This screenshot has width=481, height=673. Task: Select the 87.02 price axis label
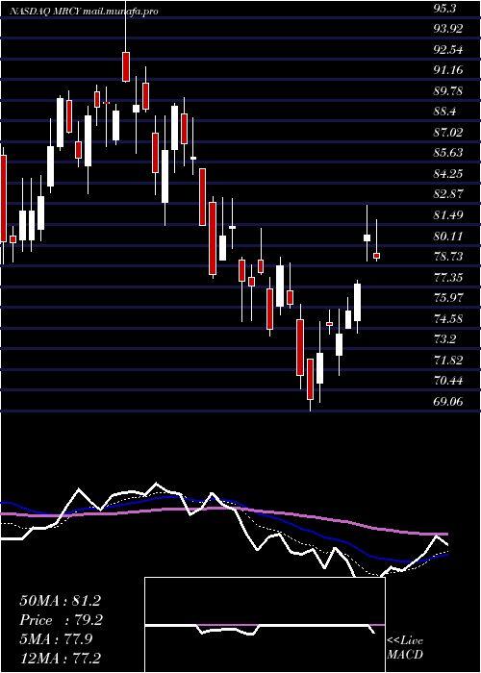tap(449, 133)
